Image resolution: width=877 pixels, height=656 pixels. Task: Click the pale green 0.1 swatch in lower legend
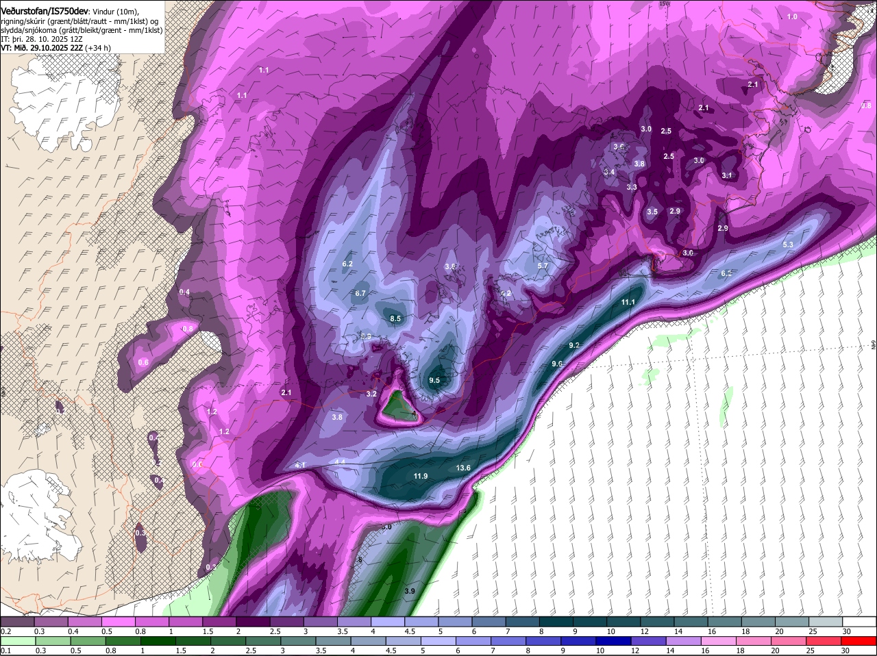[17, 642]
